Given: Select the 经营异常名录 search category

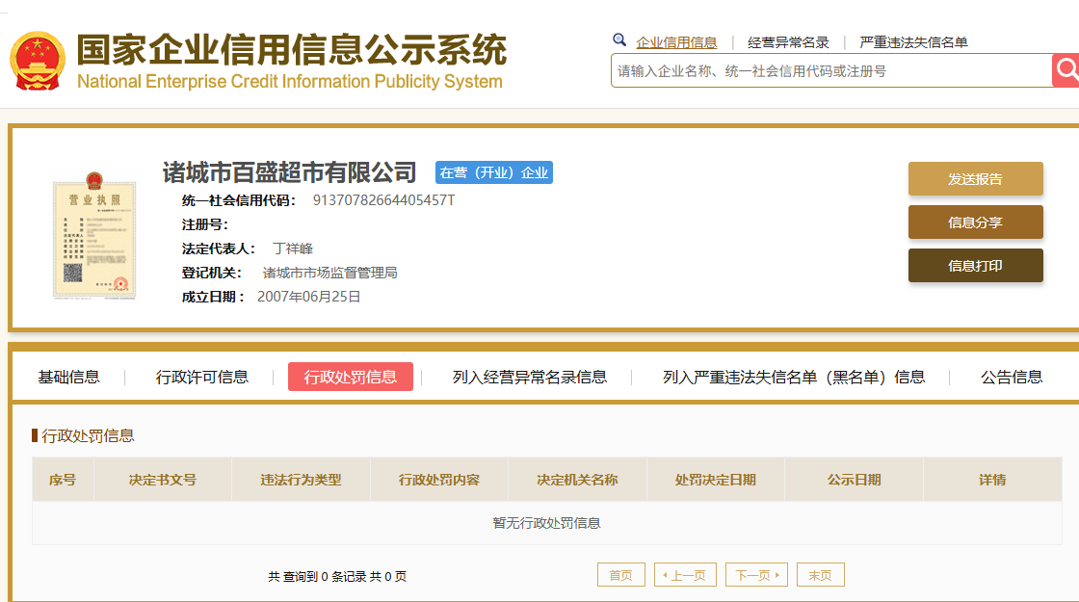Looking at the screenshot, I should coord(788,42).
